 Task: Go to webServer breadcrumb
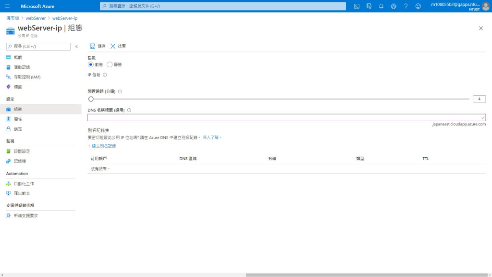pyautogui.click(x=36, y=18)
